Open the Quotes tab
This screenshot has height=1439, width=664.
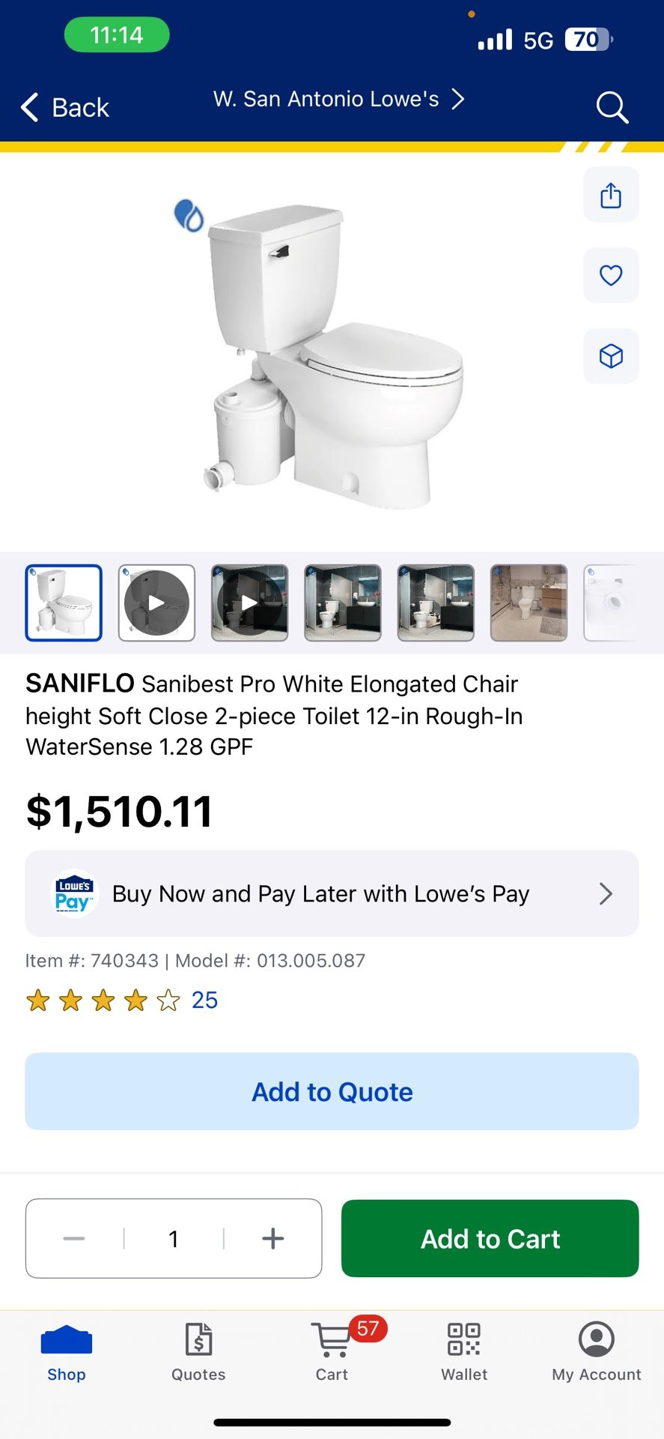tap(198, 1351)
